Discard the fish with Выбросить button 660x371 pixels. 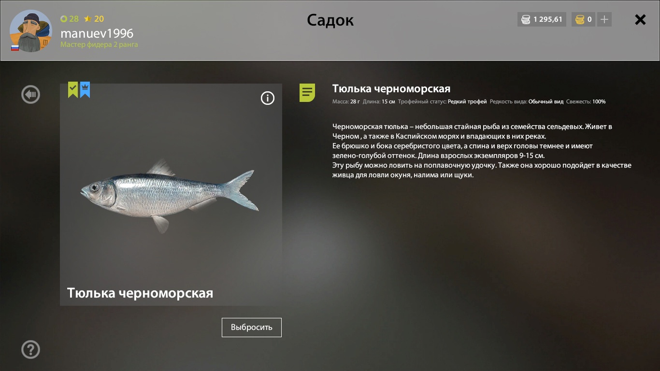[x=252, y=327]
